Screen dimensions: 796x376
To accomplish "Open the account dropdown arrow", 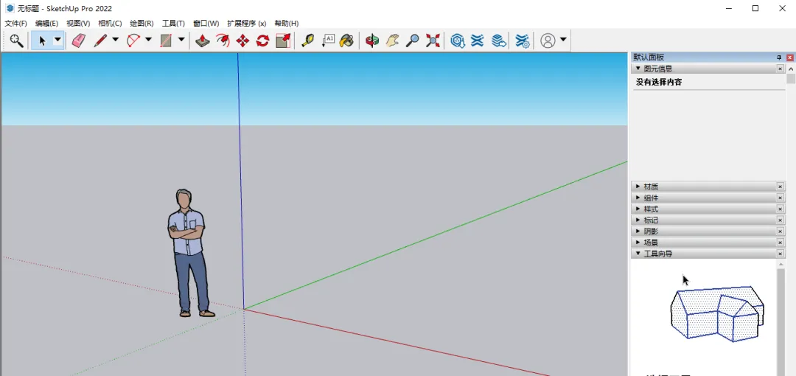I will pos(563,40).
